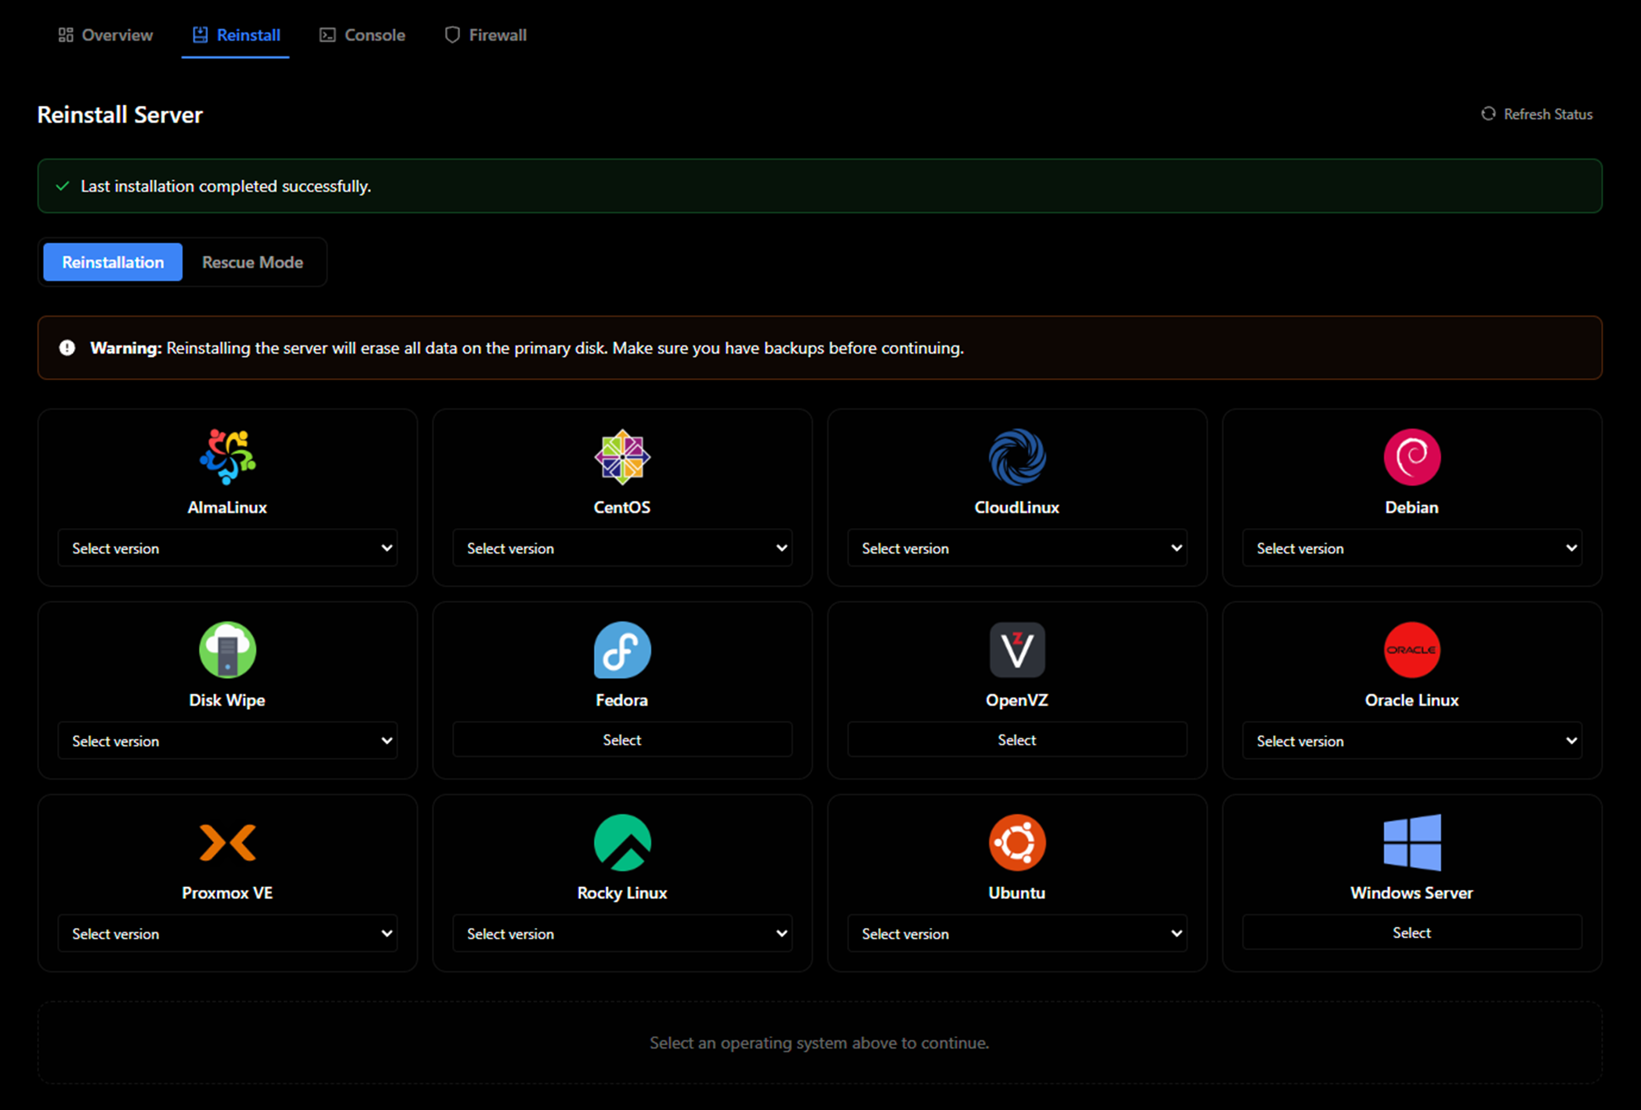The width and height of the screenshot is (1641, 1110).
Task: Select the Reinstallation mode tab
Action: coord(113,262)
